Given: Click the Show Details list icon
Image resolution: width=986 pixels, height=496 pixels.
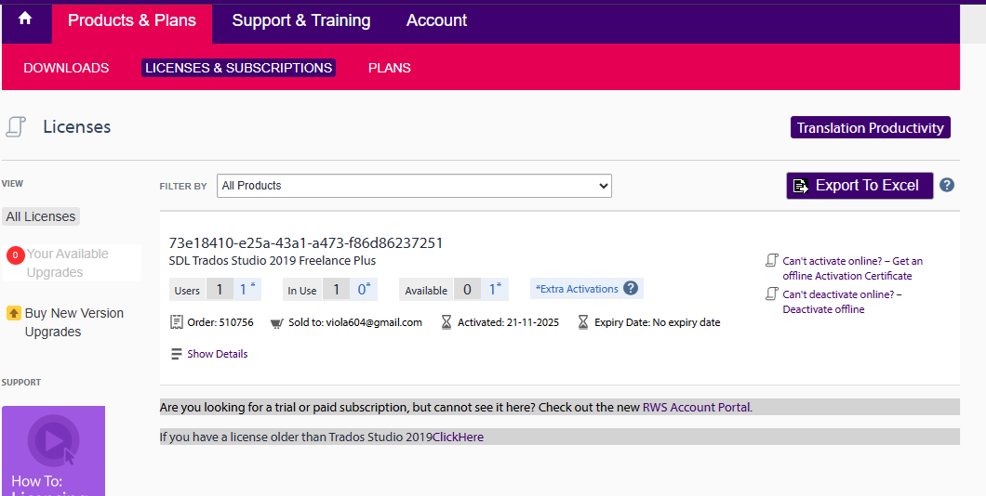Looking at the screenshot, I should click(x=176, y=354).
